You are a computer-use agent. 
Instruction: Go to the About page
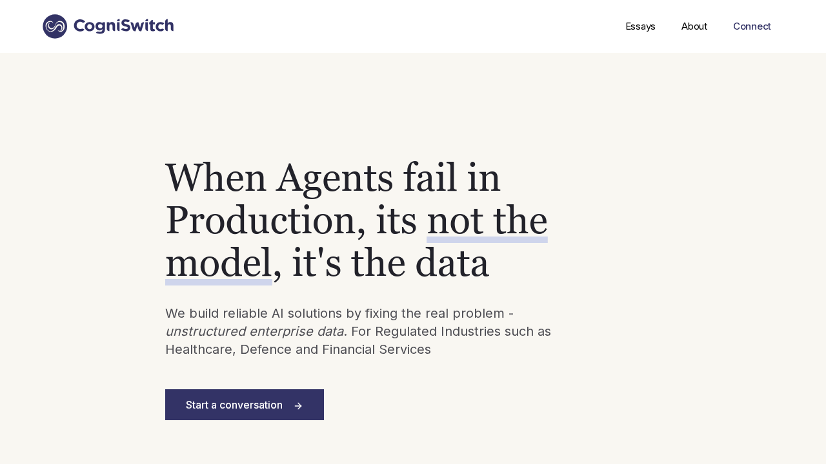click(694, 26)
